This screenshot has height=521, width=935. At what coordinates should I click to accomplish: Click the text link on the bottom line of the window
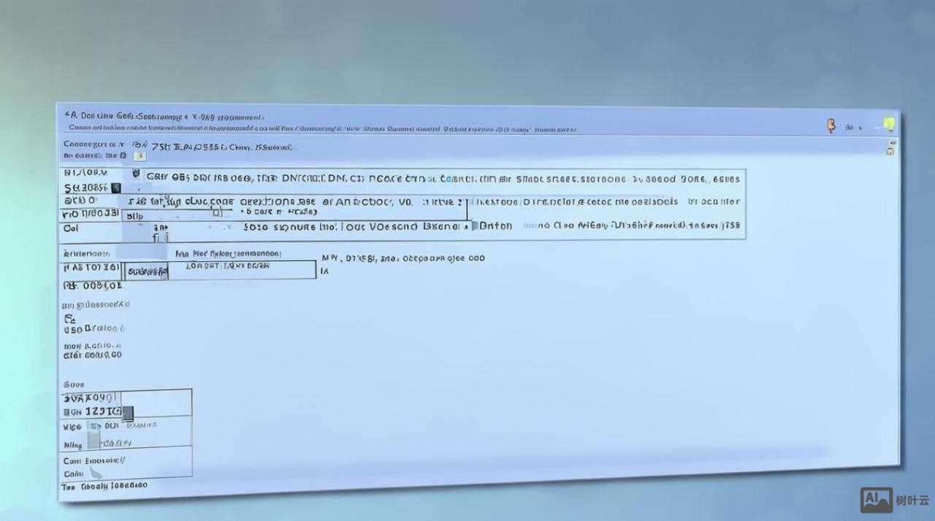113,485
